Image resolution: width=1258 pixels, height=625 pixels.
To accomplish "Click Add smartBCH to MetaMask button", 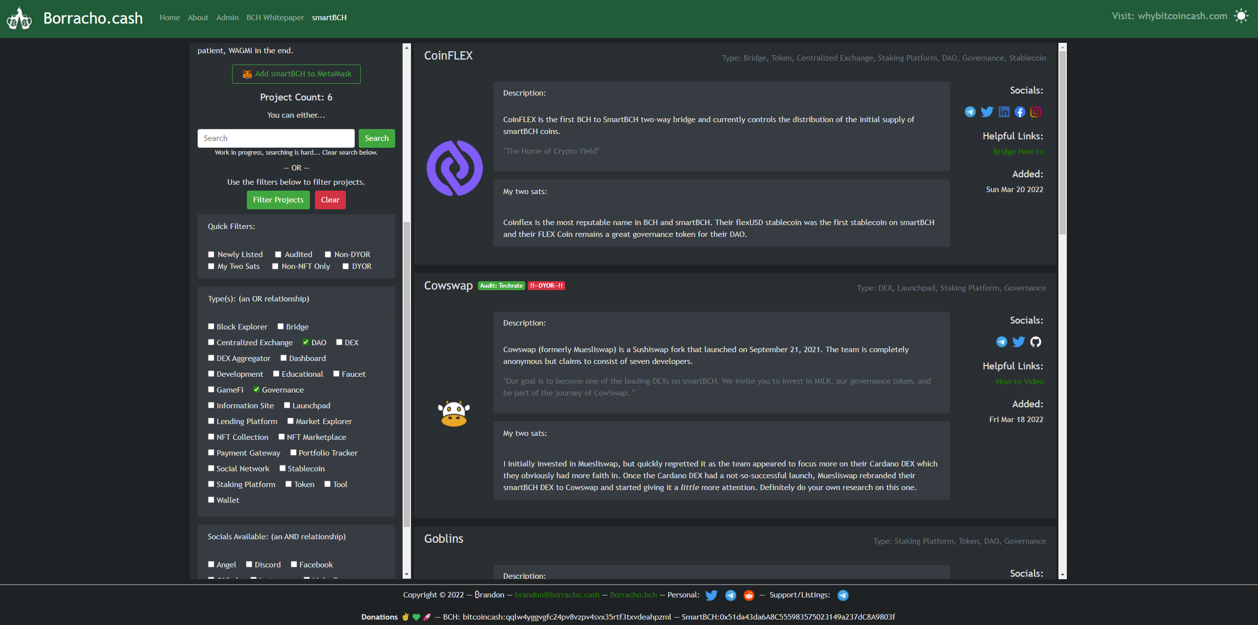I will coord(296,74).
